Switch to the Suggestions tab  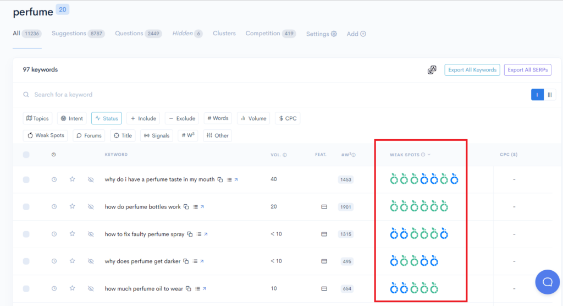click(78, 34)
